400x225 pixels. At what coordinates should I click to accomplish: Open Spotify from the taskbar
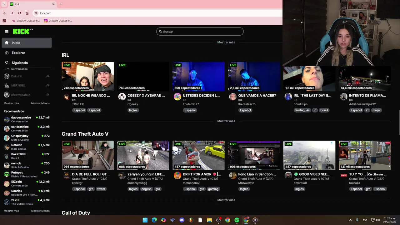pyautogui.click(x=237, y=220)
